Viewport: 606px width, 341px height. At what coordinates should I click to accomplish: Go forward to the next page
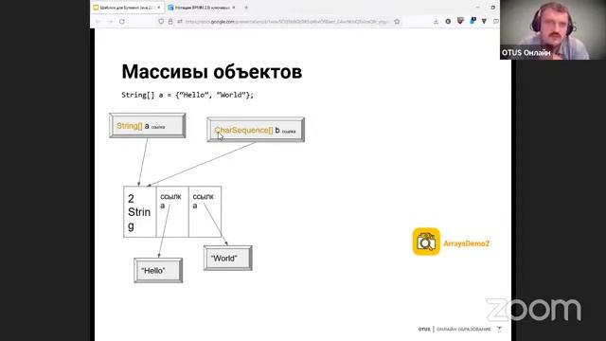pos(110,22)
